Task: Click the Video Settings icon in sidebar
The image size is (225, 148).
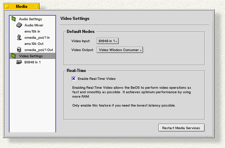Action: tap(13, 56)
